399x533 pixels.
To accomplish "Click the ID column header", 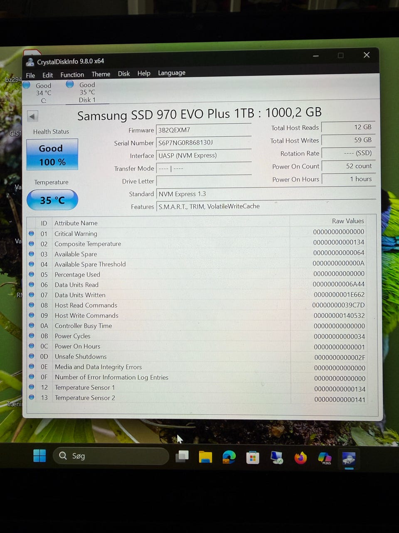I will point(44,223).
